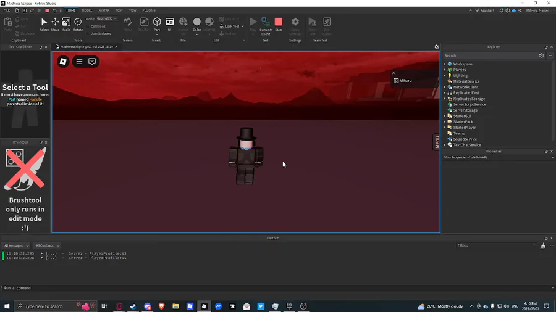Click the Filter Properties field
556x312 pixels.
pyautogui.click(x=497, y=157)
